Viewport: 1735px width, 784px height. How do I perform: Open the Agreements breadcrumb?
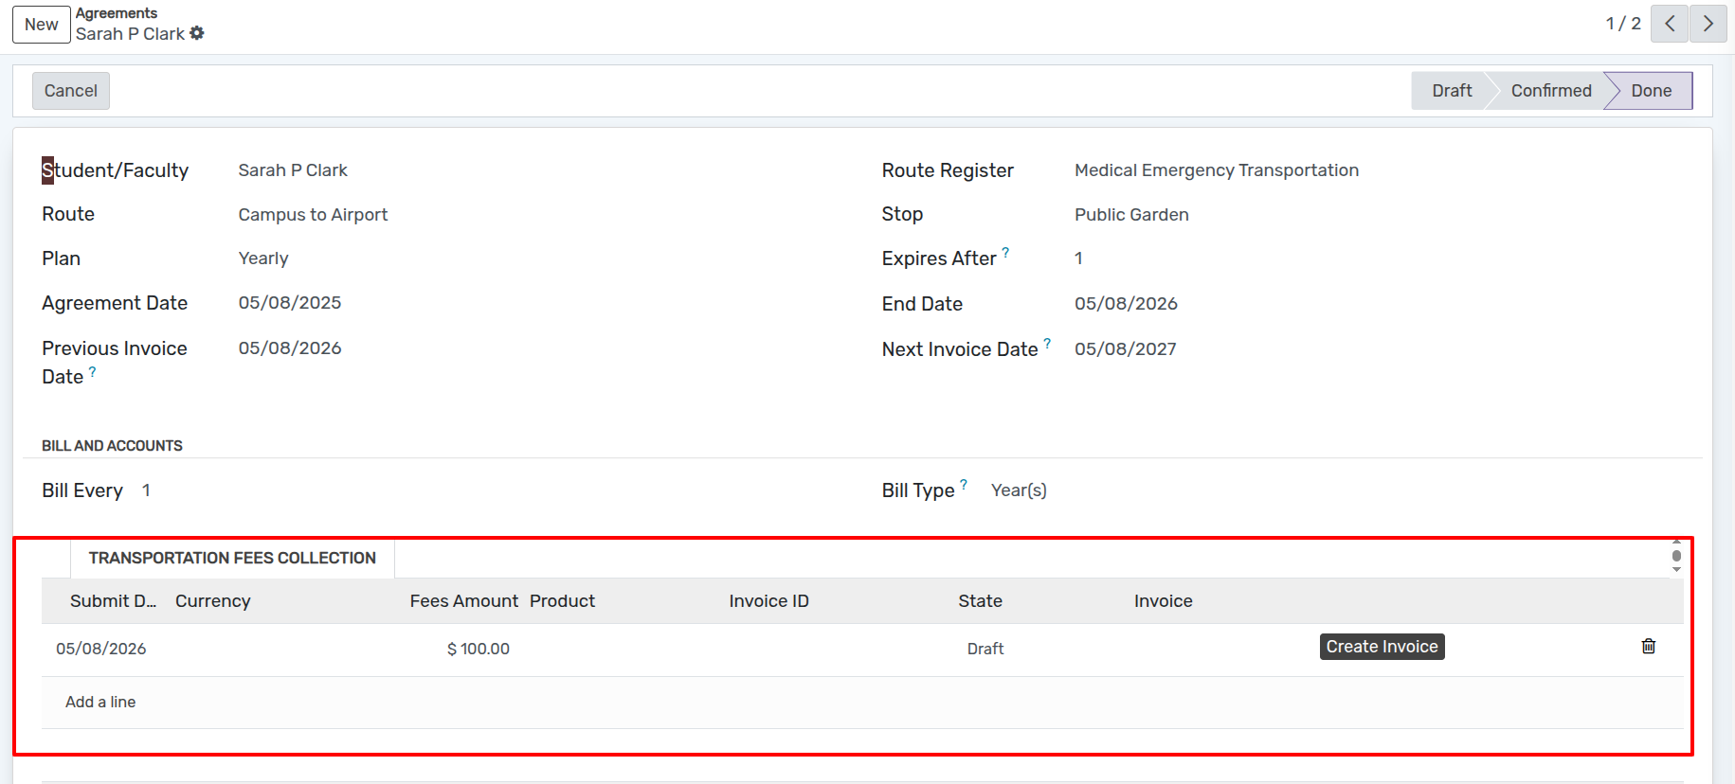pyautogui.click(x=117, y=13)
